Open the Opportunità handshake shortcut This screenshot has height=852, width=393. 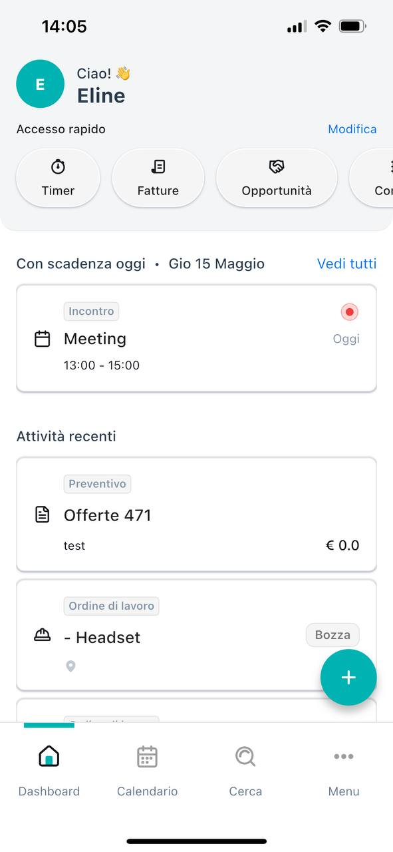(277, 178)
